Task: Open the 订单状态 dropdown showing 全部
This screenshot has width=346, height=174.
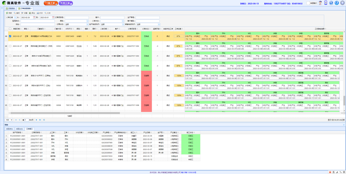Action: [x=76, y=24]
